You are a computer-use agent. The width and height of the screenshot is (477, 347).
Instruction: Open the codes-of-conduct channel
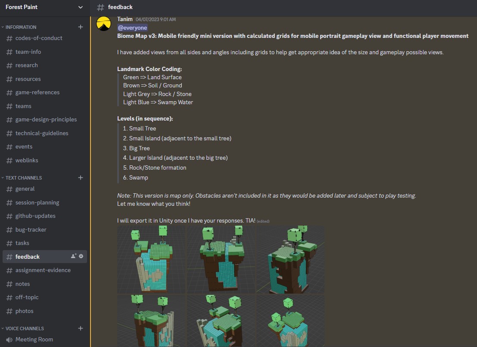45,38
